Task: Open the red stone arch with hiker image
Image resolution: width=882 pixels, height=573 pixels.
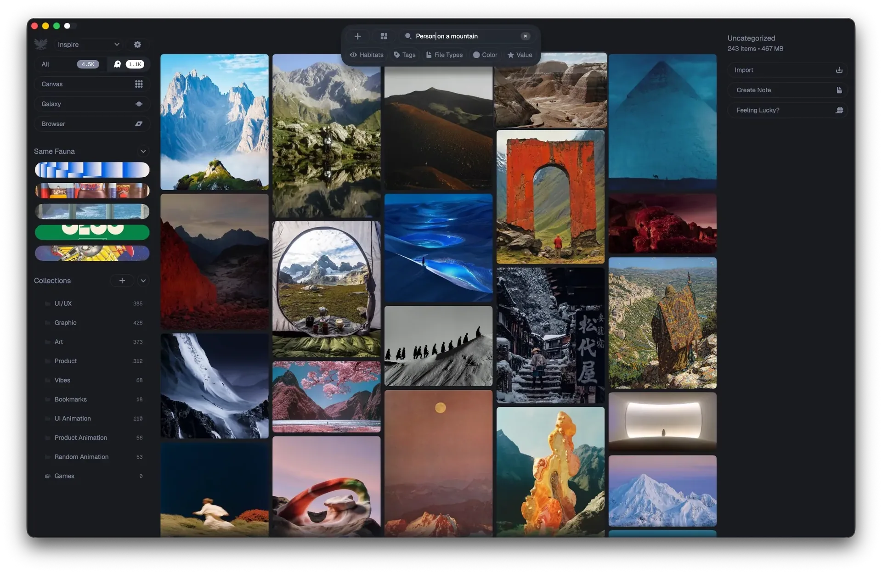Action: click(550, 197)
